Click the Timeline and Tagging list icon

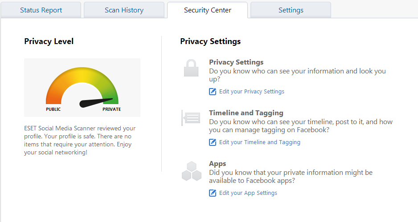[191, 118]
